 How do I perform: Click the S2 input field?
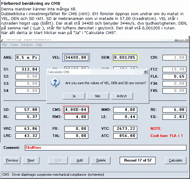pos(27,77)
